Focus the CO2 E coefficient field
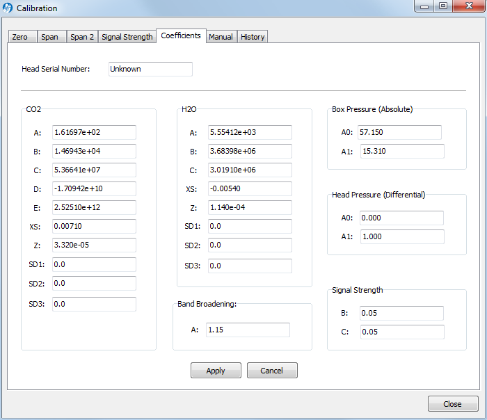Screen dimensions: 487x420 pos(94,207)
